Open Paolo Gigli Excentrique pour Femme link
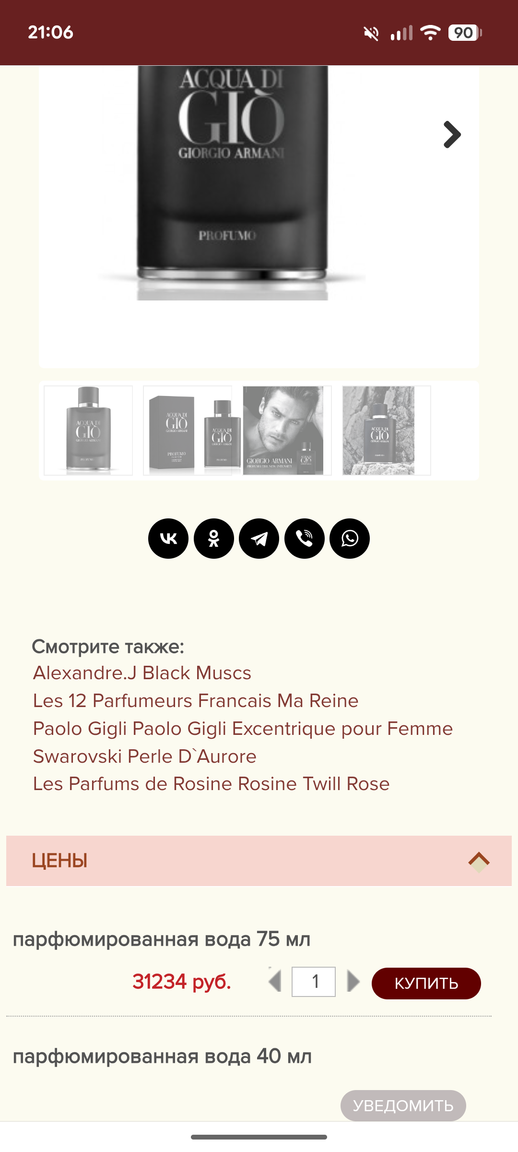This screenshot has height=1152, width=518. (x=243, y=729)
